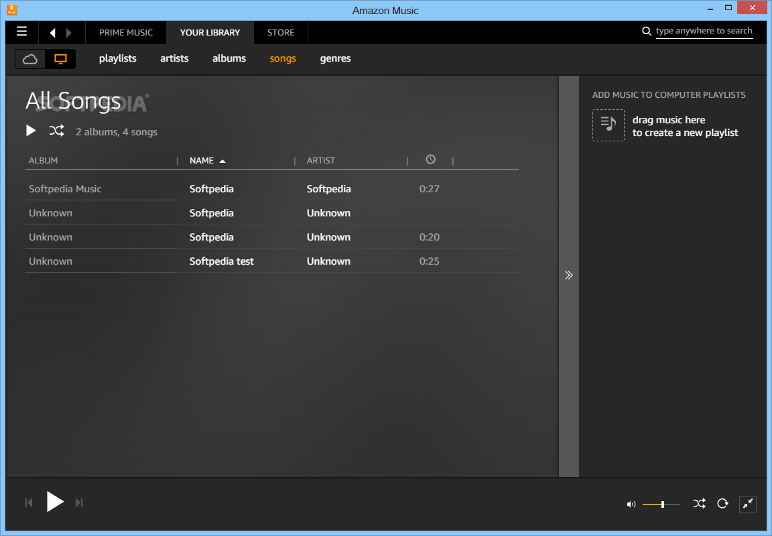Sort by Name column header
The image size is (772, 536).
coord(201,160)
